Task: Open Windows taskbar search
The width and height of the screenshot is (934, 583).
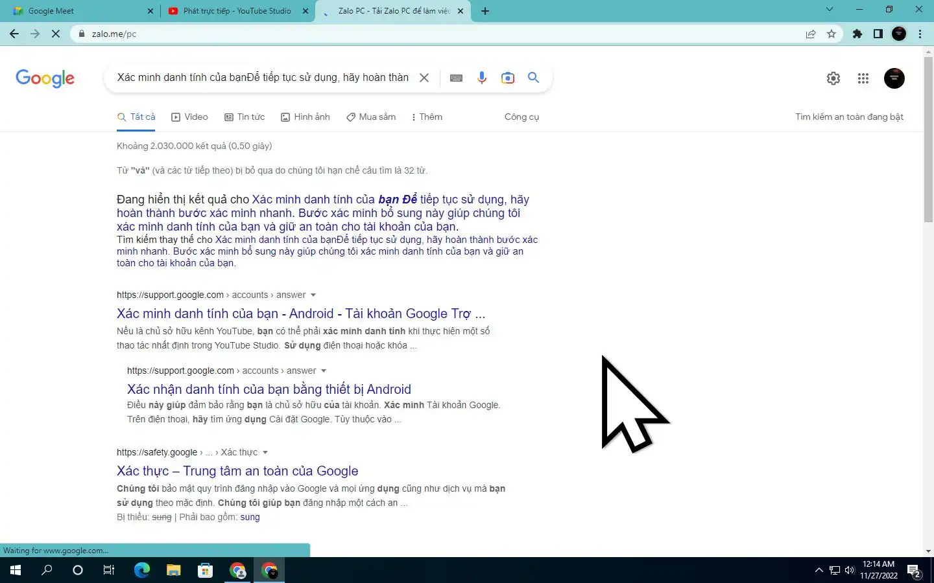Action: (x=47, y=570)
